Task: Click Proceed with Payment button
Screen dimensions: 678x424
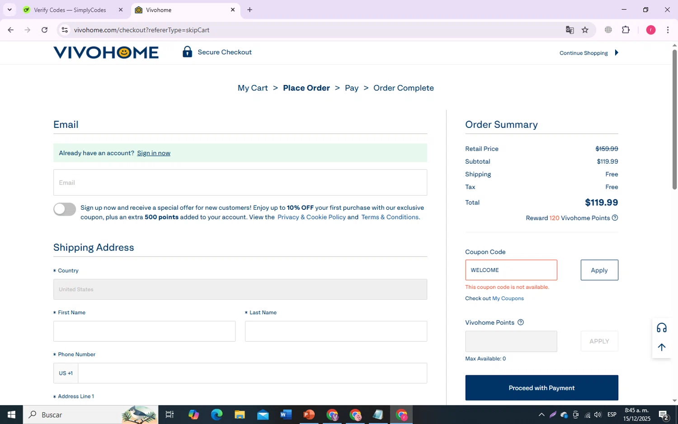Action: pyautogui.click(x=541, y=388)
